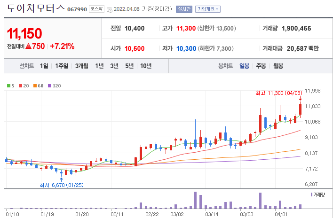333x218 pixels.
Task: Click the red up triangle next to 750
Action: tap(28, 46)
